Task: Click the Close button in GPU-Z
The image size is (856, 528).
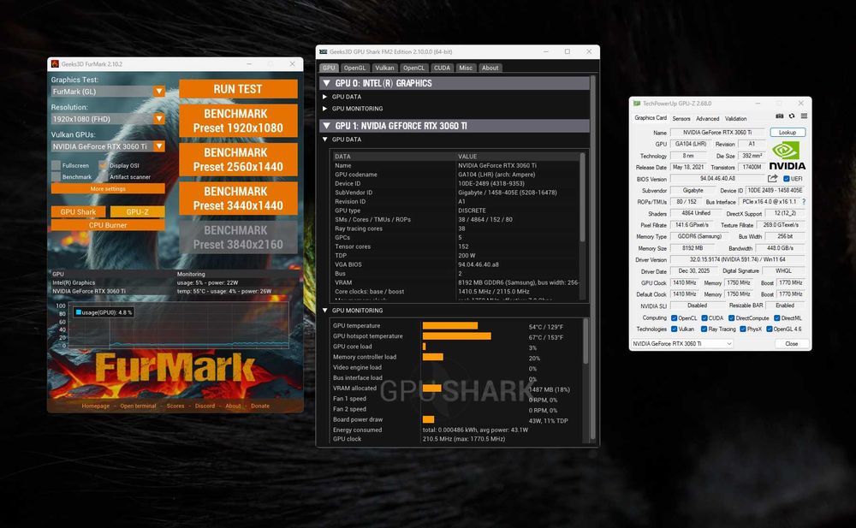Action: pyautogui.click(x=791, y=343)
